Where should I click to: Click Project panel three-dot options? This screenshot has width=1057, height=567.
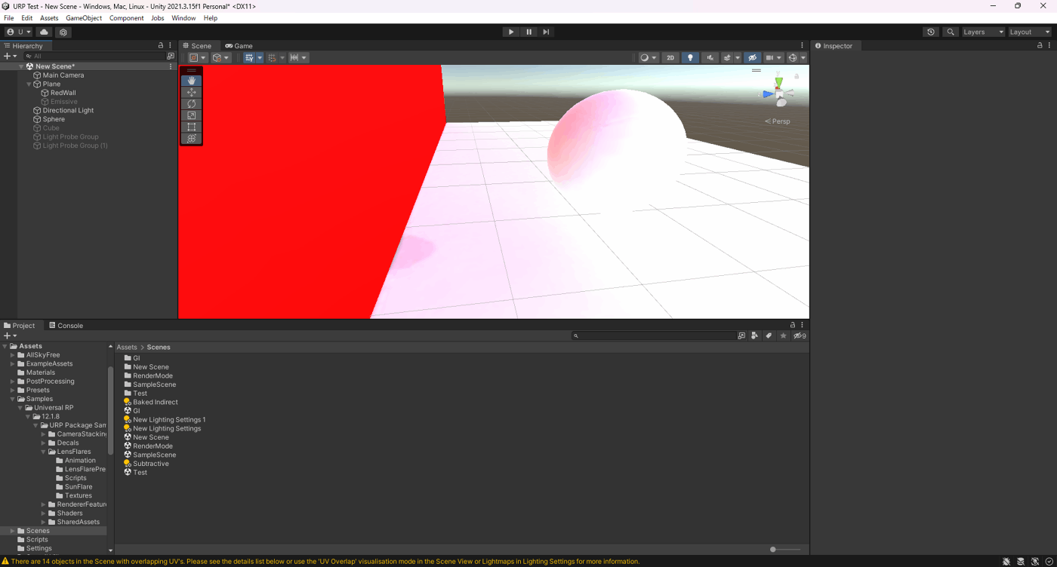(802, 325)
